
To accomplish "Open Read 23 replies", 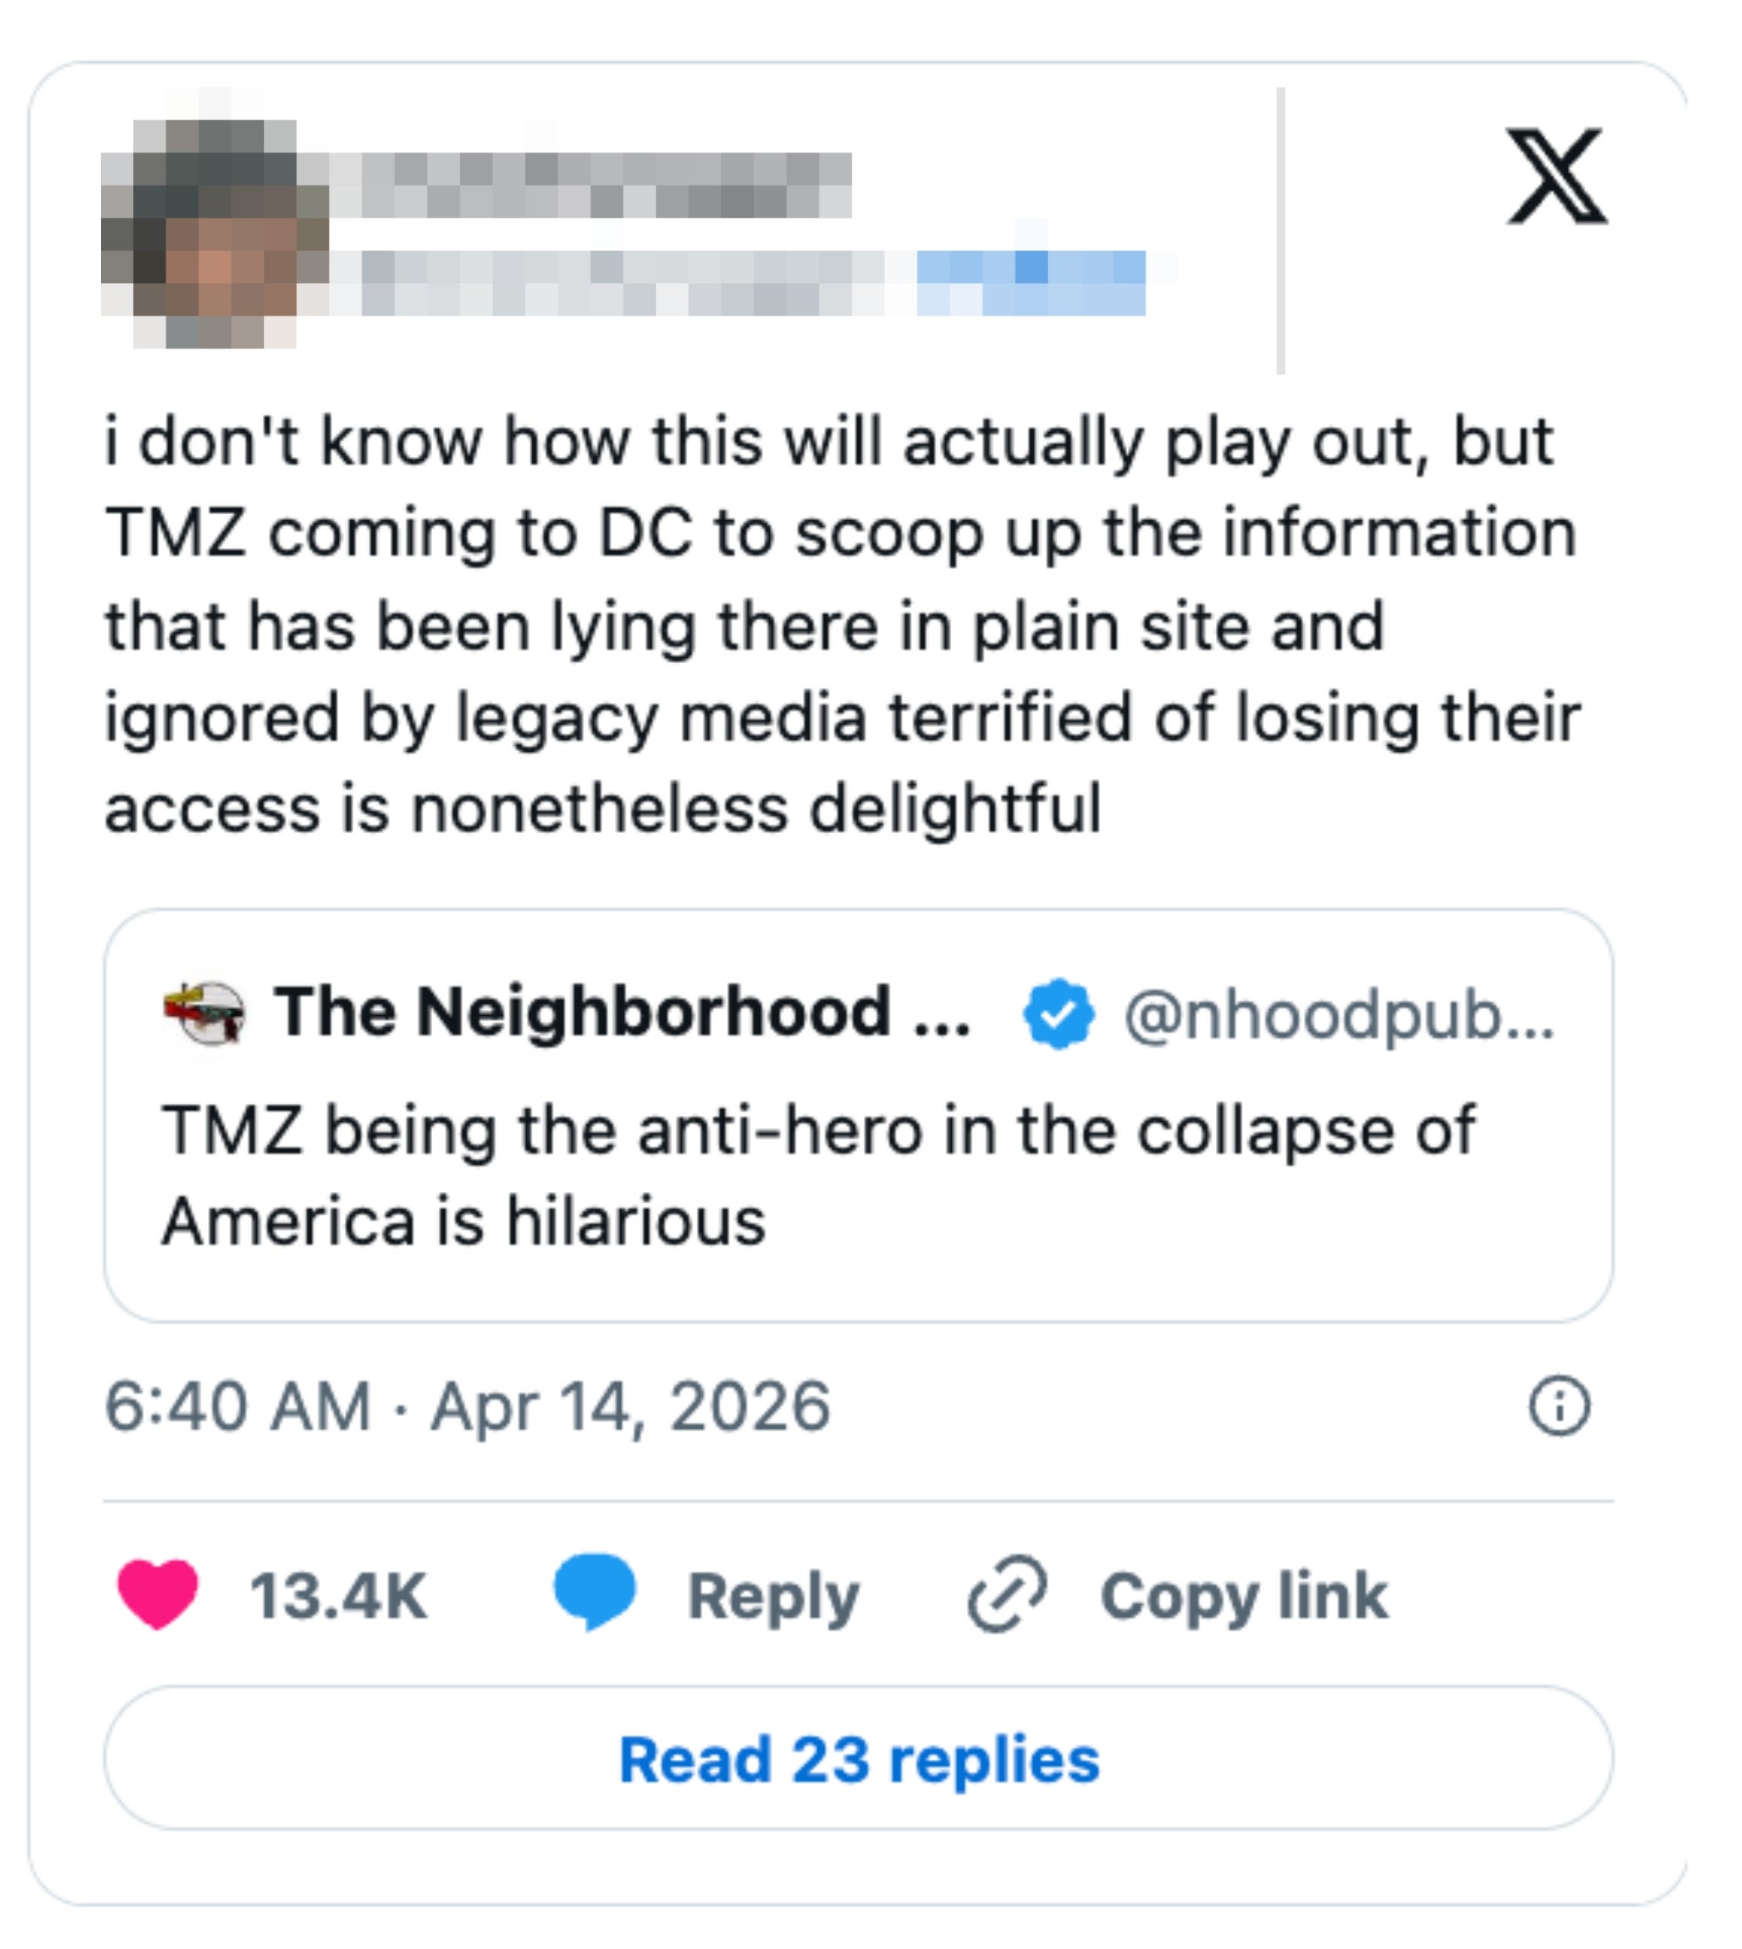I will pos(859,1759).
